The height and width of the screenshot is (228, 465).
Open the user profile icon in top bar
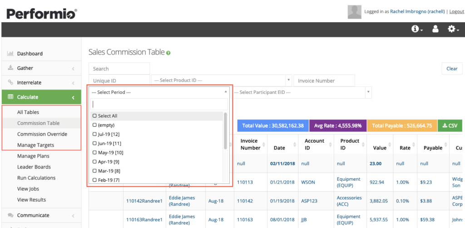(435, 29)
